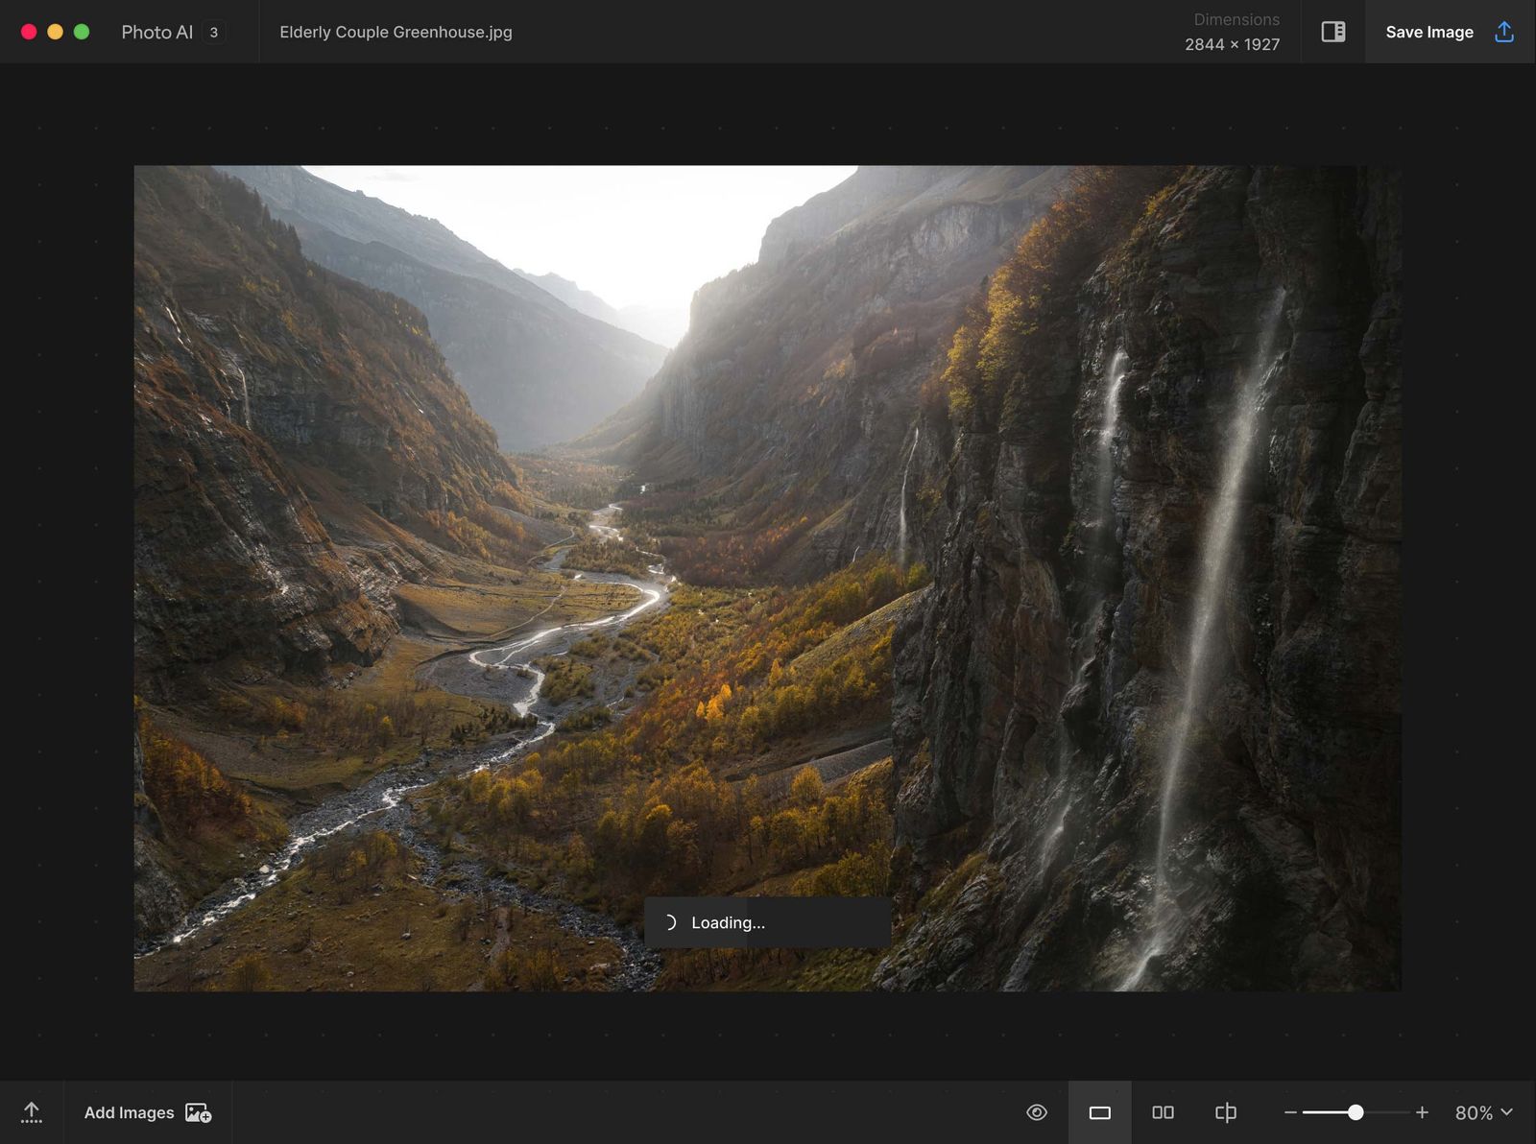Click the zoom-out minus control

coord(1291,1112)
